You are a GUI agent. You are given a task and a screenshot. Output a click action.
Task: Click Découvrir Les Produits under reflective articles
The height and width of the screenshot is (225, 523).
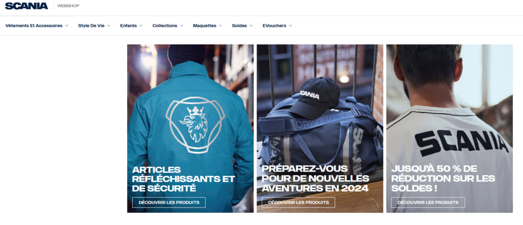click(x=169, y=203)
